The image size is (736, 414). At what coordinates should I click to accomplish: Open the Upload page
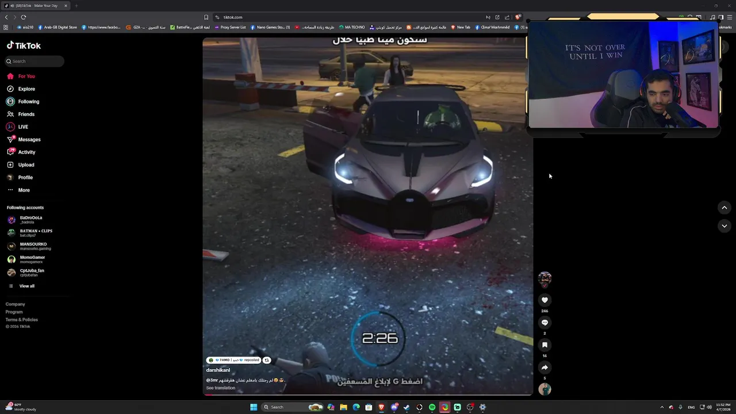21,164
